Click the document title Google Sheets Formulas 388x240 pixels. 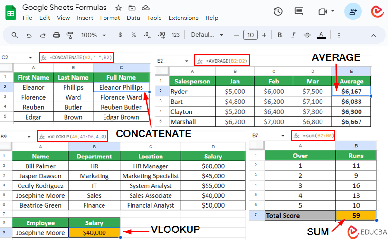coord(65,8)
